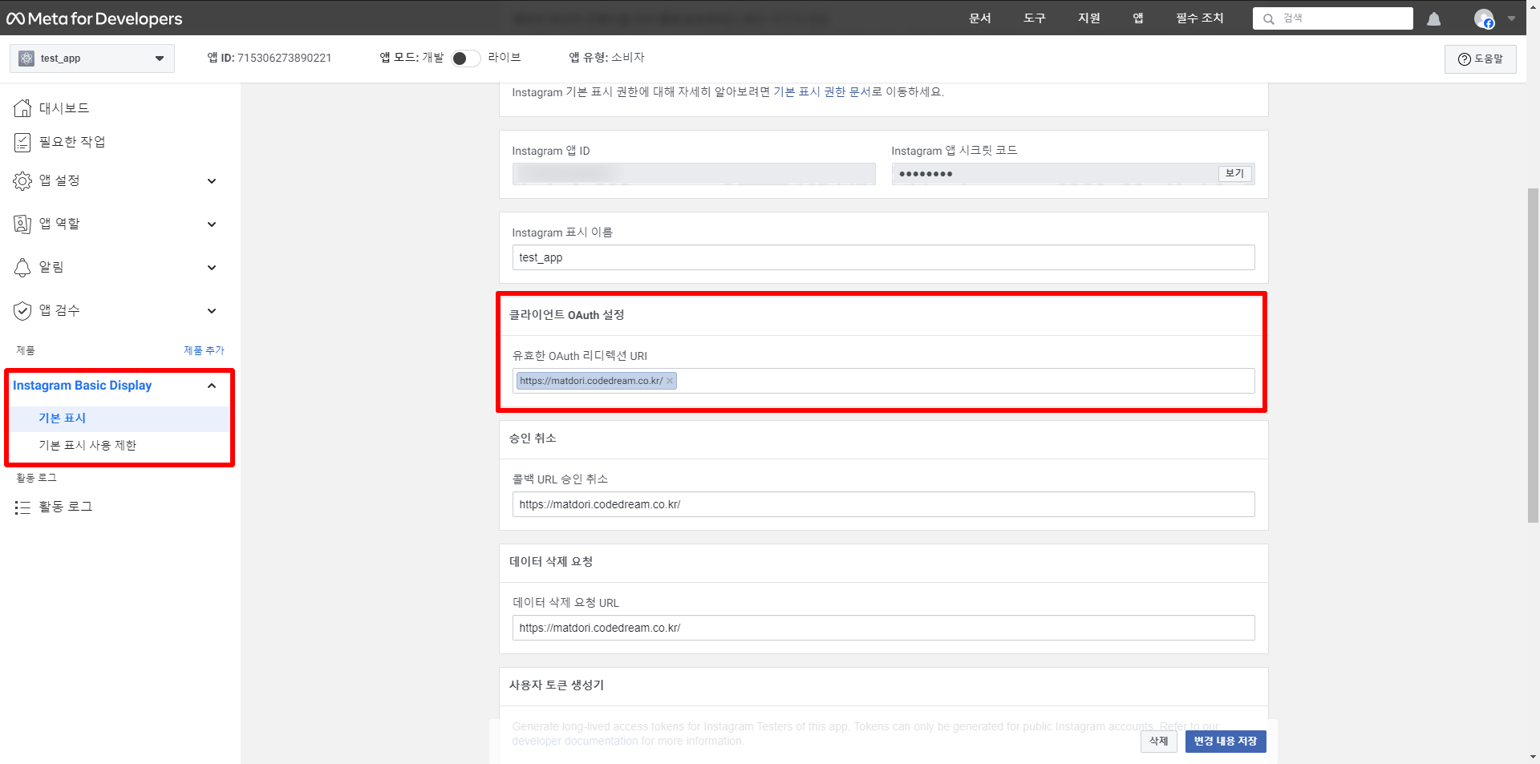Collapse the Instagram Basic Display section

click(x=212, y=386)
